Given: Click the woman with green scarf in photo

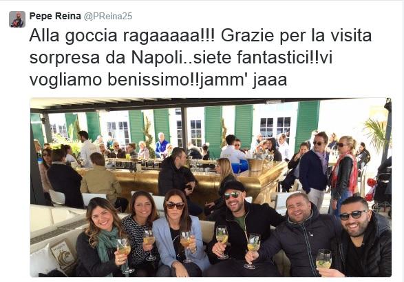Looking at the screenshot, I should point(102,237).
